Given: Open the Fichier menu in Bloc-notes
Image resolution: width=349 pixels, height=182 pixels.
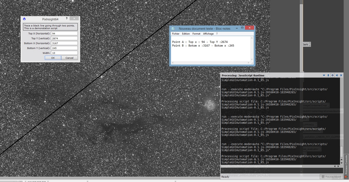Looking at the screenshot, I should click(176, 34).
